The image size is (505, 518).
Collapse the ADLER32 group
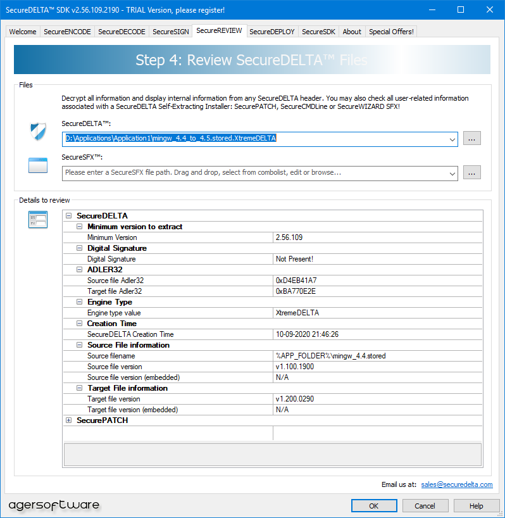(79, 270)
